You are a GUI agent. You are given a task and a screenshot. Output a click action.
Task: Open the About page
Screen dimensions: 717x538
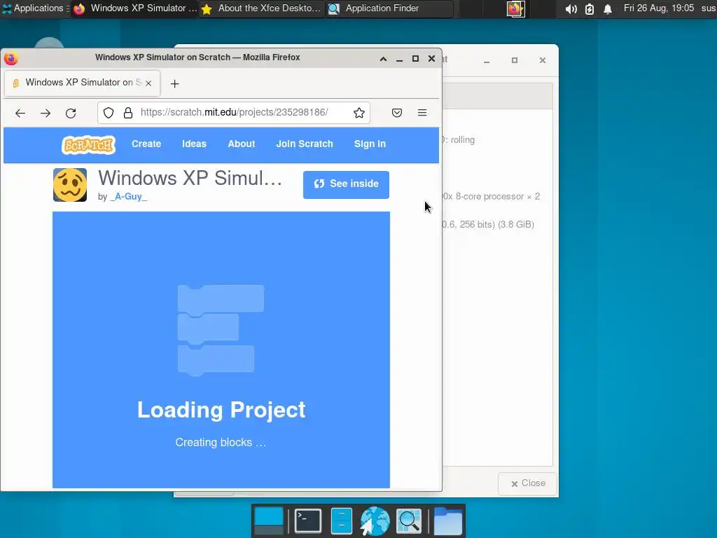tap(242, 144)
